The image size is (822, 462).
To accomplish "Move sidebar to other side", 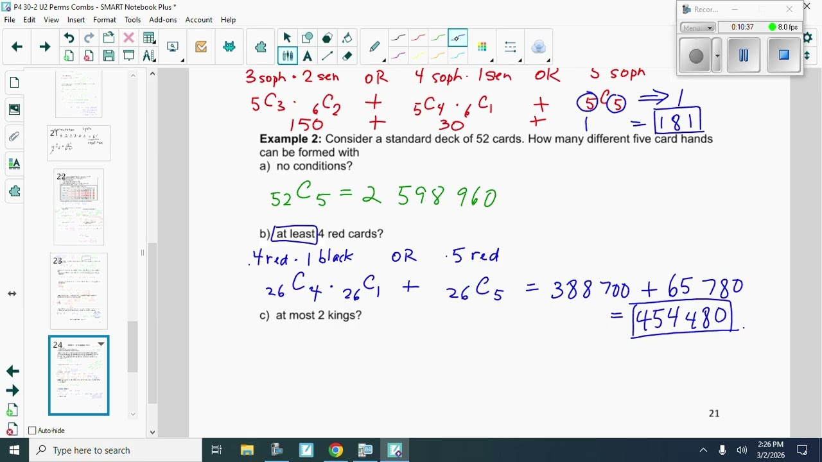I will (x=12, y=294).
